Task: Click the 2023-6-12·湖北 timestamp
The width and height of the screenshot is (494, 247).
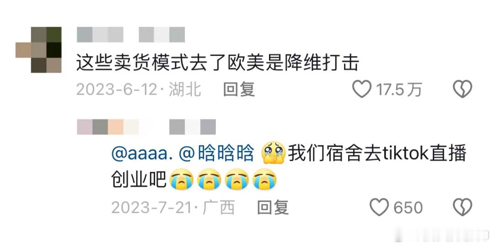Action: 139,90
